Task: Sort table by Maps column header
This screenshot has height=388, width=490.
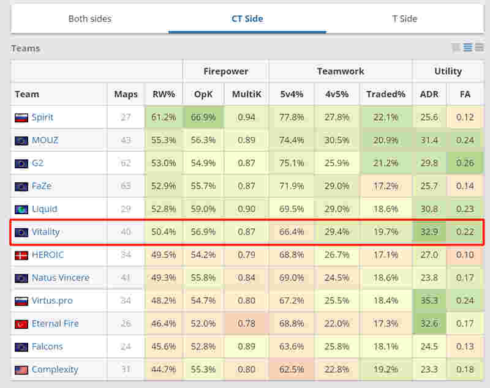Action: tap(126, 94)
